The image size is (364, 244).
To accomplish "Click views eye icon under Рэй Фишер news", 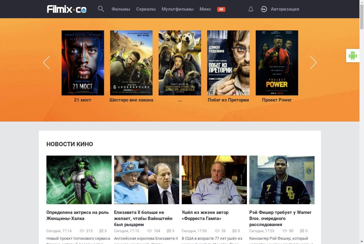I will [x=285, y=231].
